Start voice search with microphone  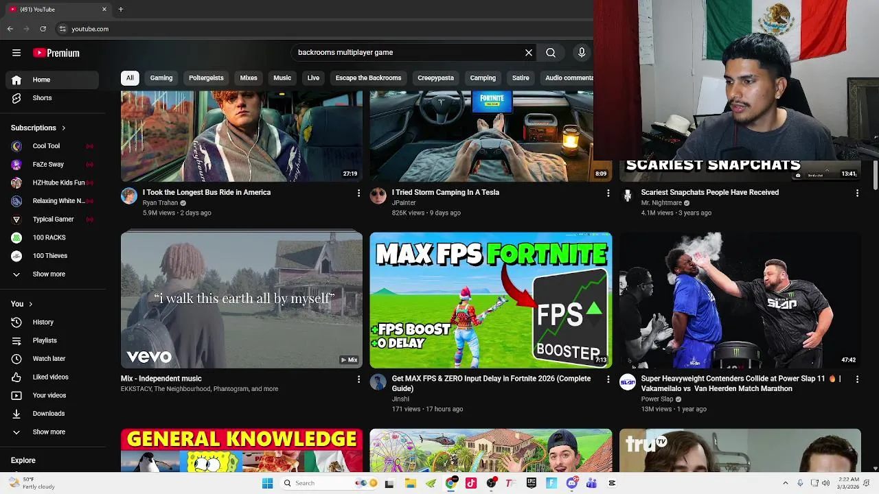pyautogui.click(x=582, y=53)
